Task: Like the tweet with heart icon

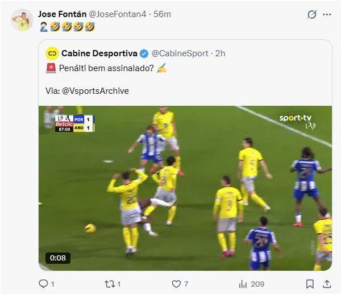Action: point(177,283)
